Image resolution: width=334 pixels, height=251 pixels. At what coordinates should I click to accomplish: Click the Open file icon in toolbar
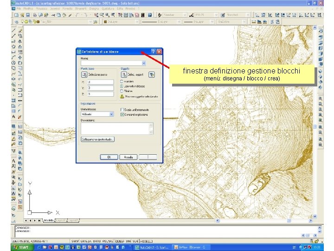(22, 15)
